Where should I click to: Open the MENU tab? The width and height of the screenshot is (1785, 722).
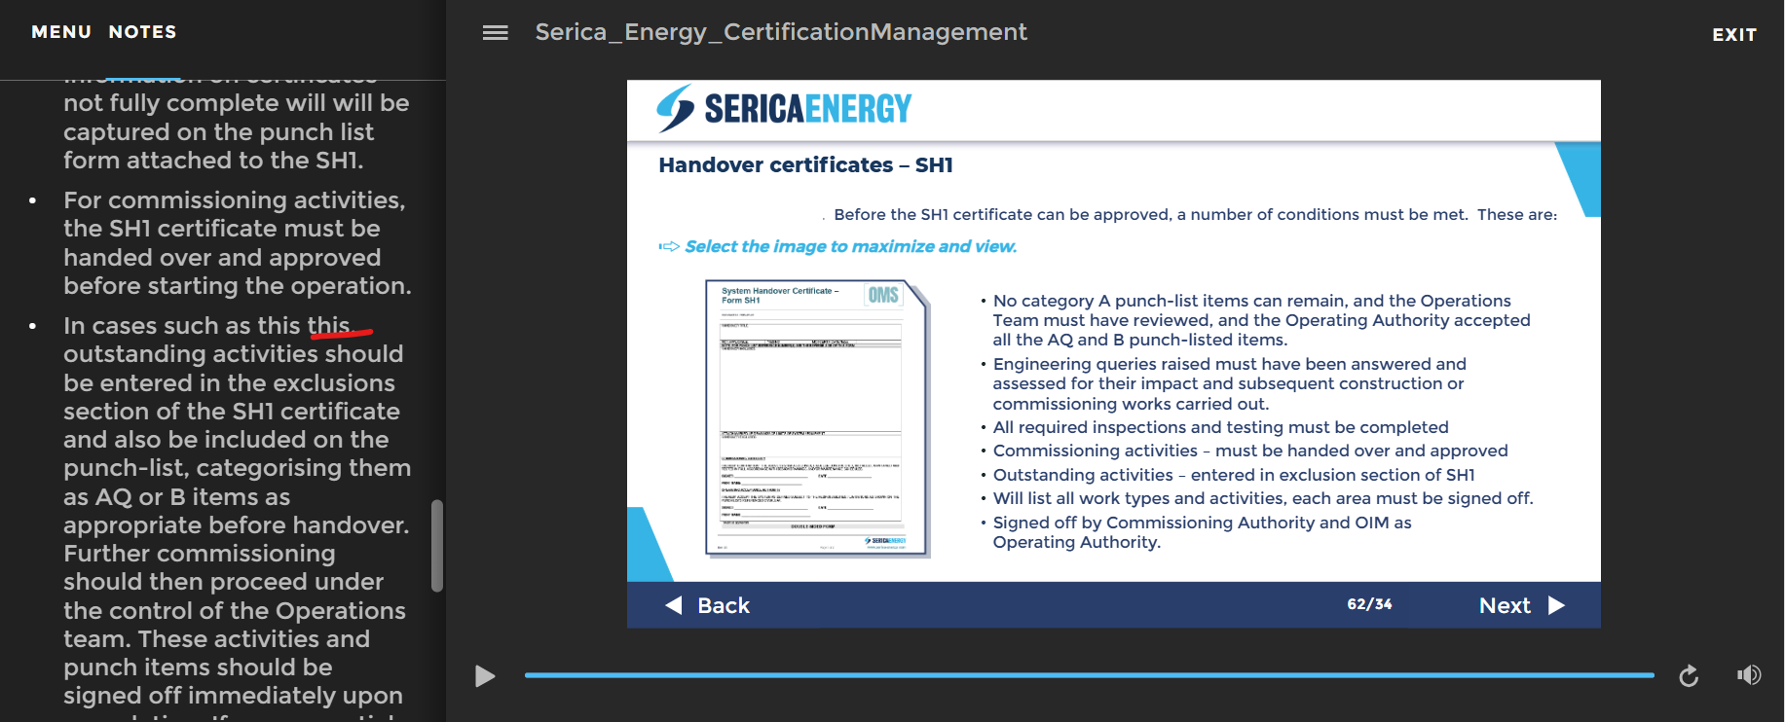pyautogui.click(x=61, y=32)
